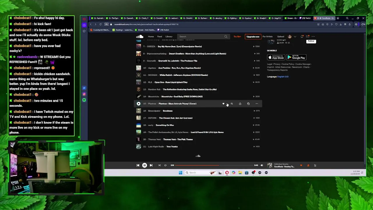Image resolution: width=373 pixels, height=210 pixels.
Task: Open the Crunchyroll bookmark
Action: [100, 30]
